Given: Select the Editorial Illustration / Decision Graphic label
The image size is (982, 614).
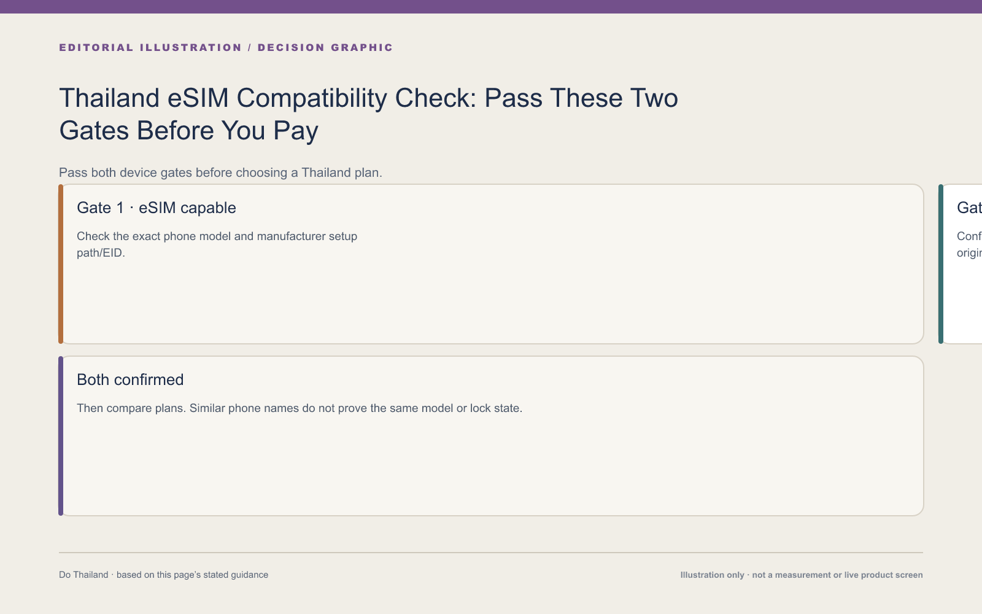Looking at the screenshot, I should [x=226, y=47].
